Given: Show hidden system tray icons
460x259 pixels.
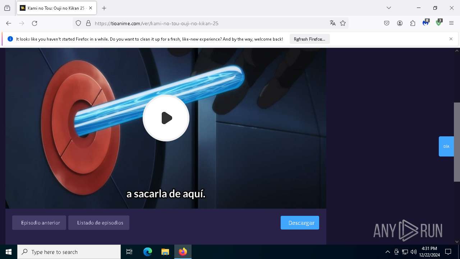Looking at the screenshot, I should [387, 252].
